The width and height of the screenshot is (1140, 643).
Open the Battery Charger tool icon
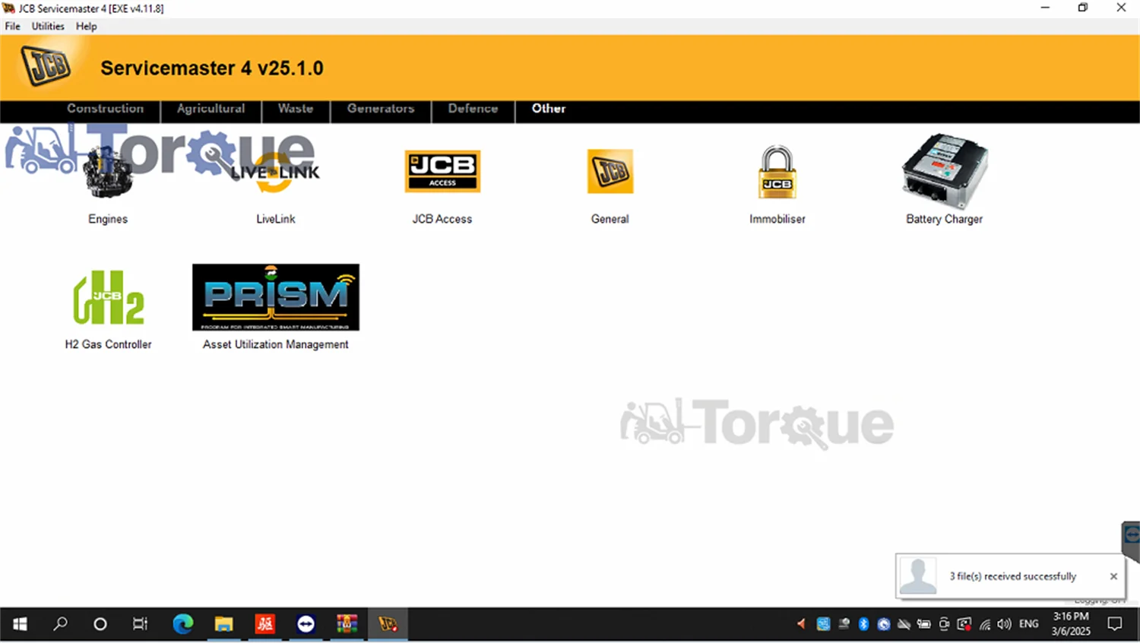(945, 171)
